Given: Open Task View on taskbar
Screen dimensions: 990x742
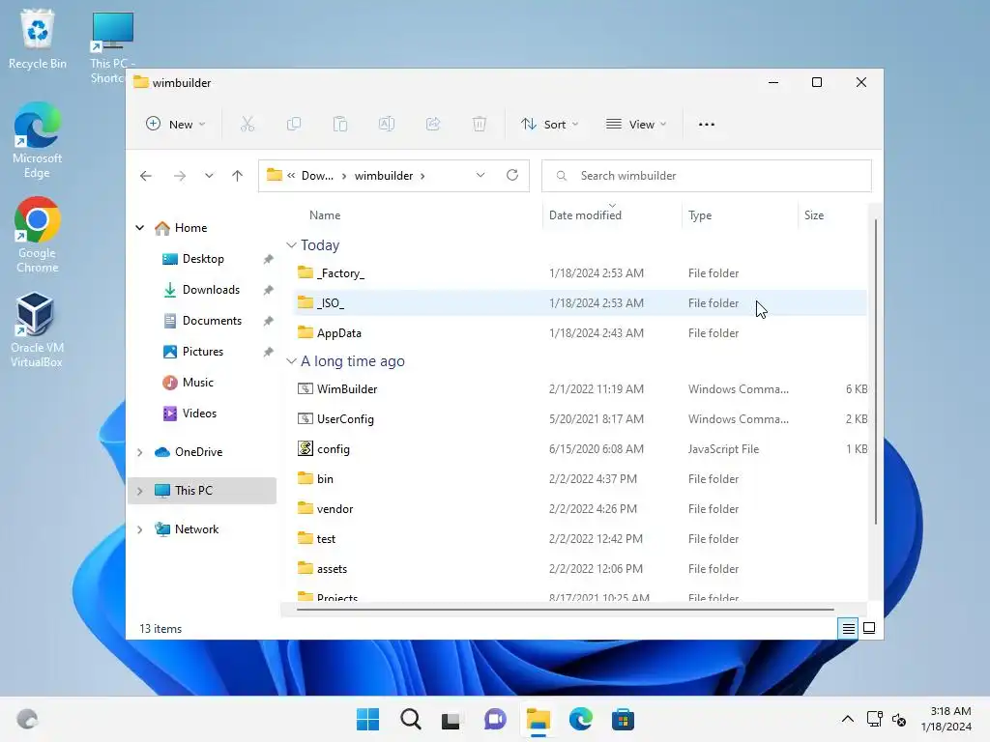Looking at the screenshot, I should [x=451, y=719].
